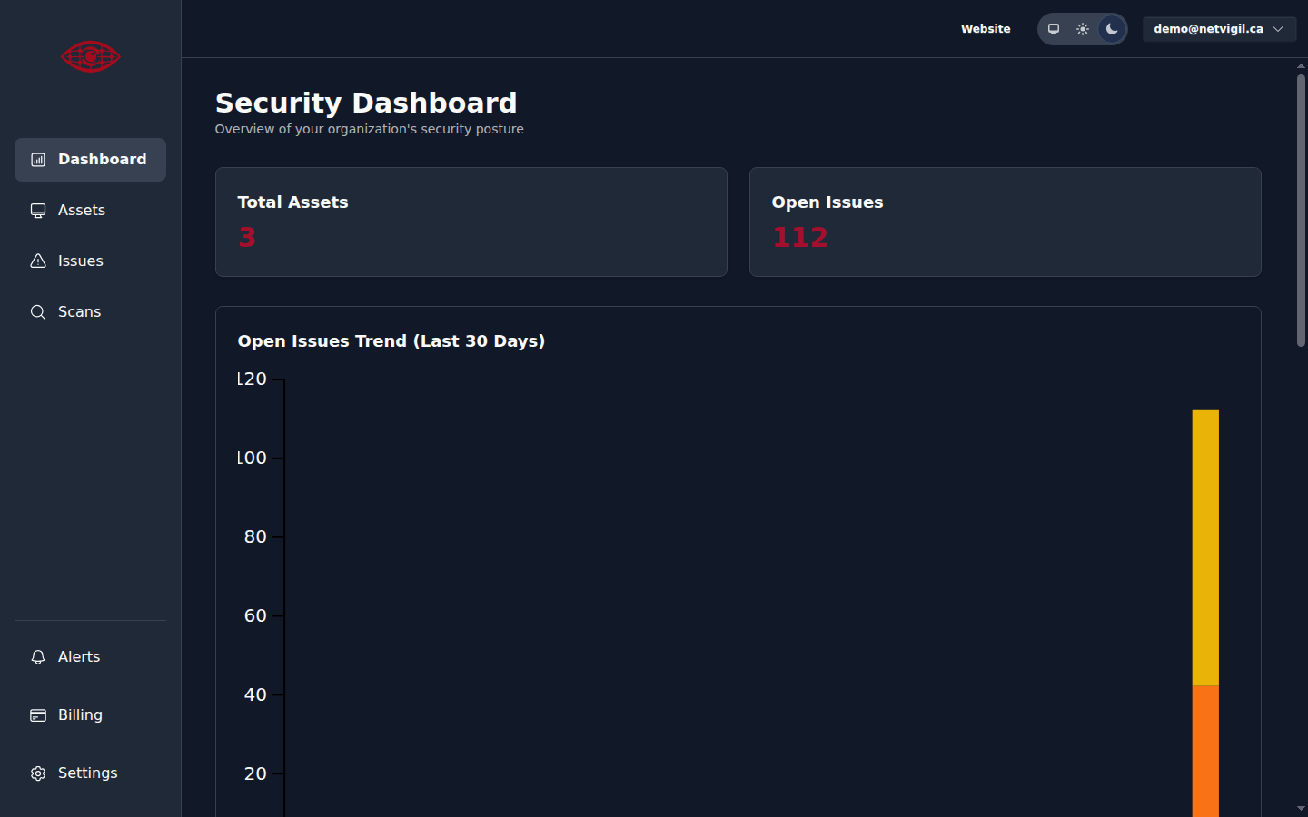1308x817 pixels.
Task: Go to Dashboard menu item
Action: [90, 160]
